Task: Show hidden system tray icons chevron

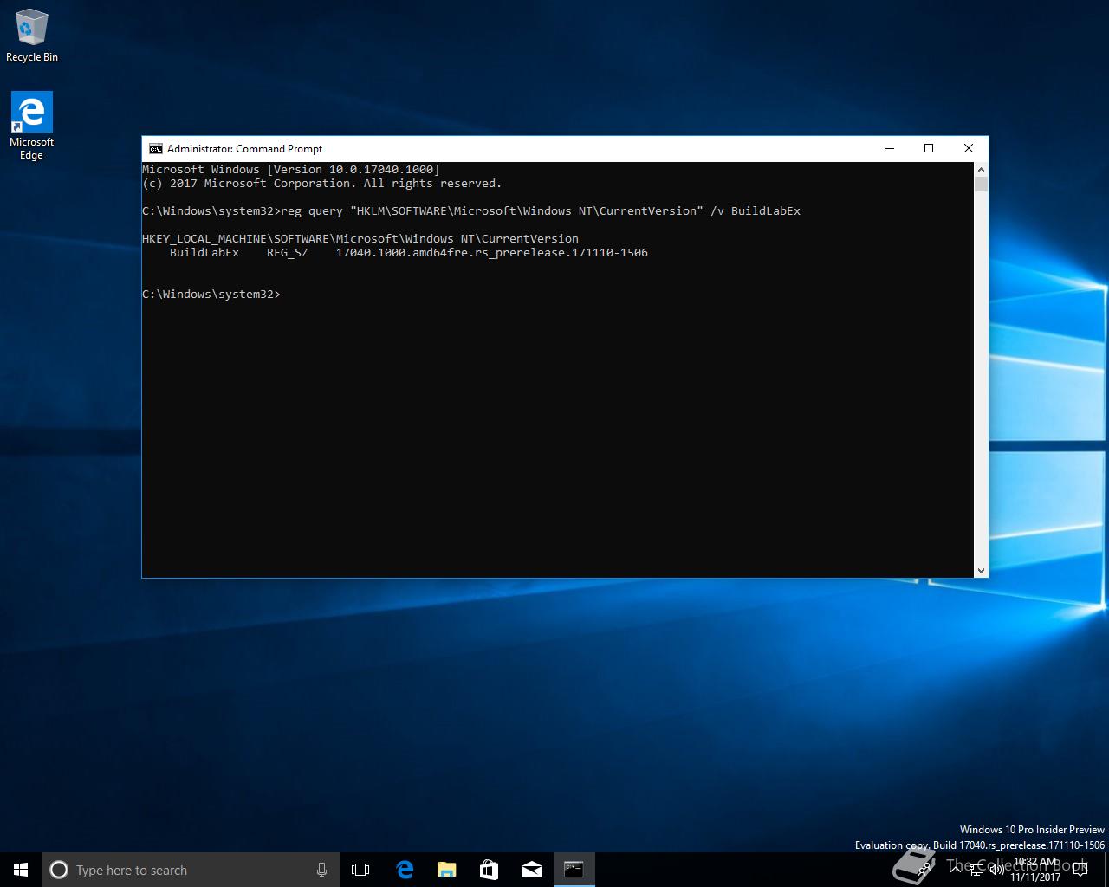Action: (x=956, y=870)
